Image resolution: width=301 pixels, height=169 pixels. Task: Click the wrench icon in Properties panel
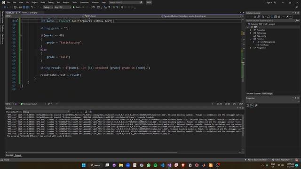[x=256, y=105]
